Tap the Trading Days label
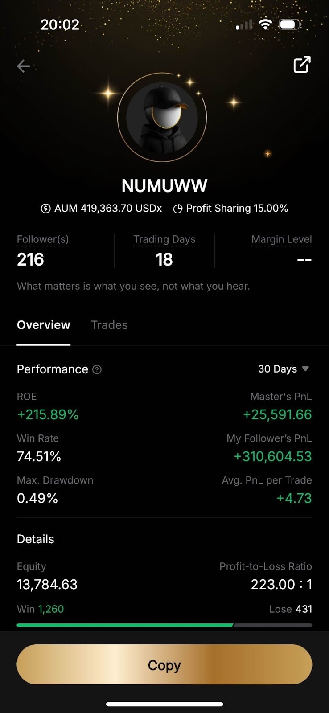This screenshot has width=329, height=713. [x=164, y=239]
